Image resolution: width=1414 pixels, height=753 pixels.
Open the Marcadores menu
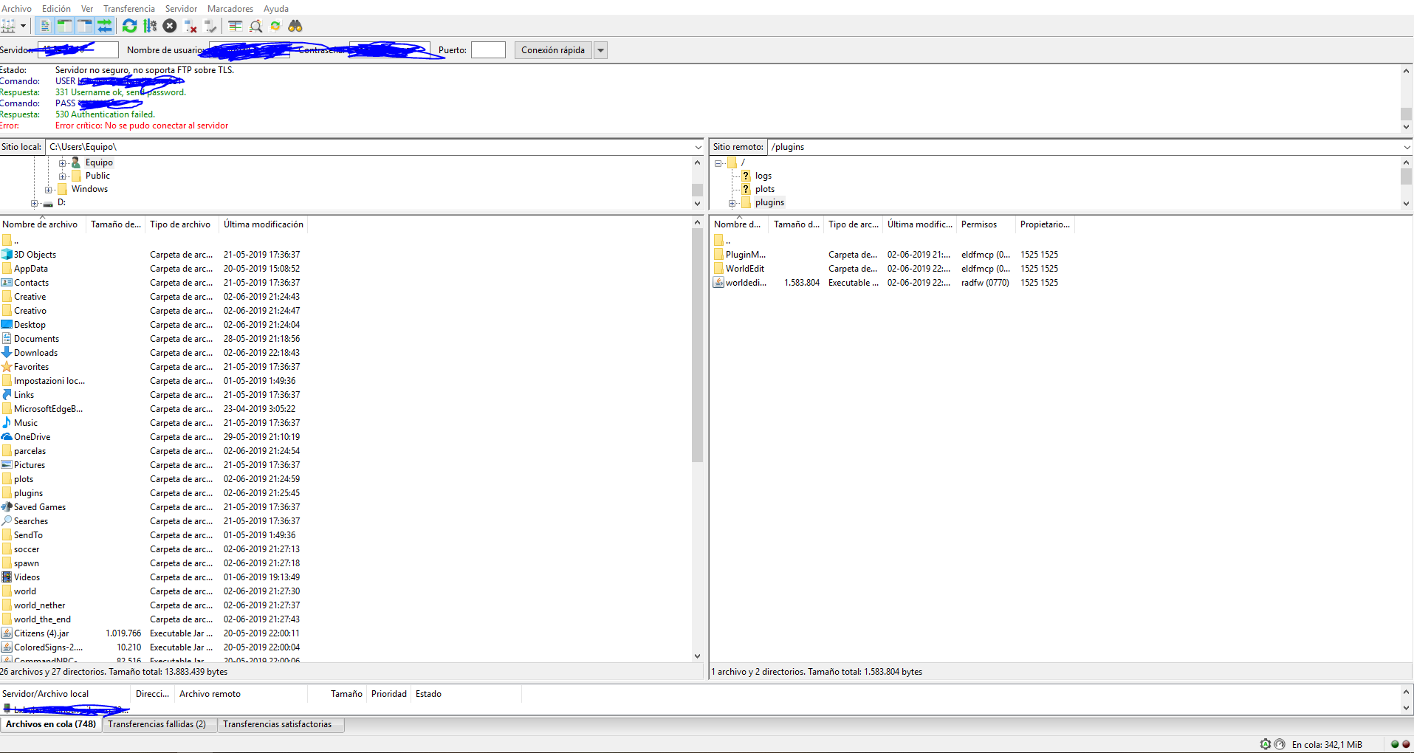(230, 8)
